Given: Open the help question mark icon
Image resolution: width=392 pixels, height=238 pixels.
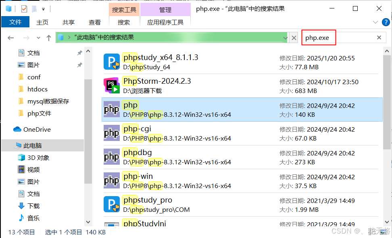Looking at the screenshot, I should 386,22.
